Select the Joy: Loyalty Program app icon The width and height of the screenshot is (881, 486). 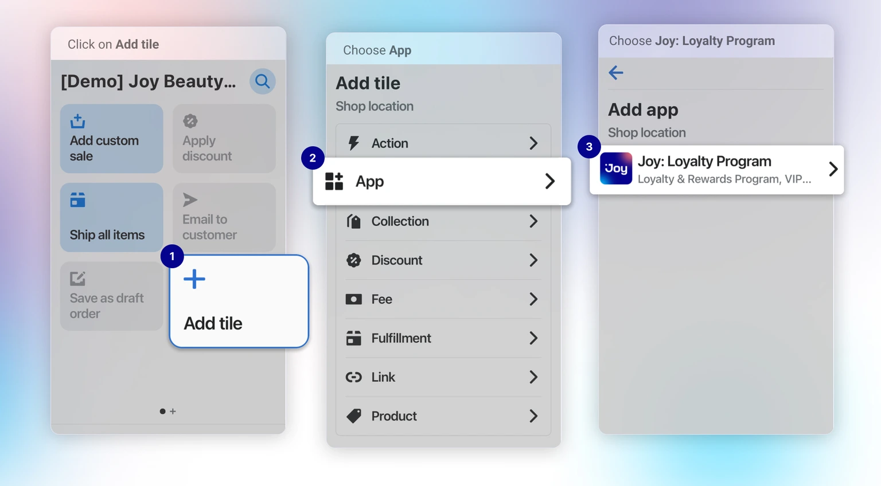pyautogui.click(x=615, y=168)
